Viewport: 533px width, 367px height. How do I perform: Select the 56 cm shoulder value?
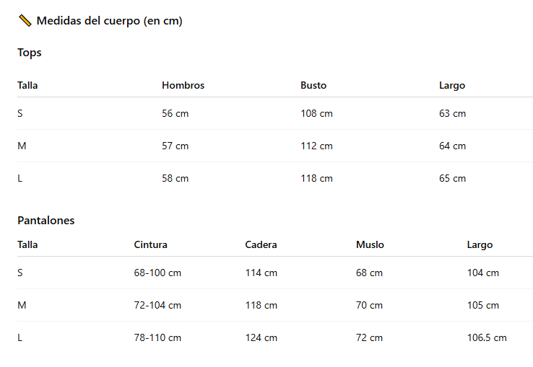175,113
